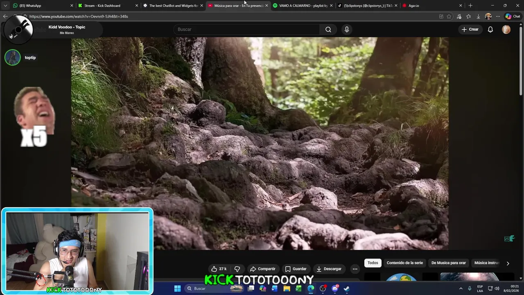Click the Crear button
The width and height of the screenshot is (524, 295).
pos(470,29)
